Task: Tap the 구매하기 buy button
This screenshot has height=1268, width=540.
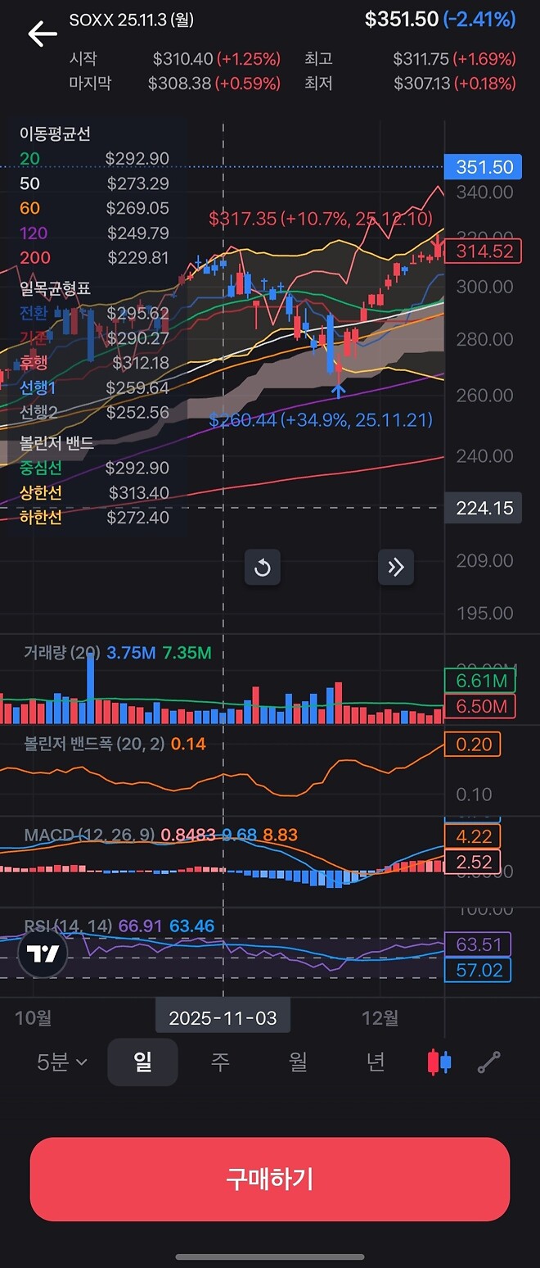Action: pyautogui.click(x=270, y=1180)
